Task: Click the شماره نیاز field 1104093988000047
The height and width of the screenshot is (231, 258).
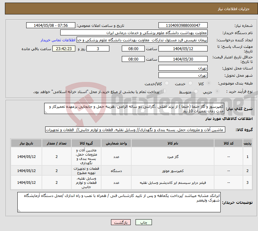Action: [183, 25]
